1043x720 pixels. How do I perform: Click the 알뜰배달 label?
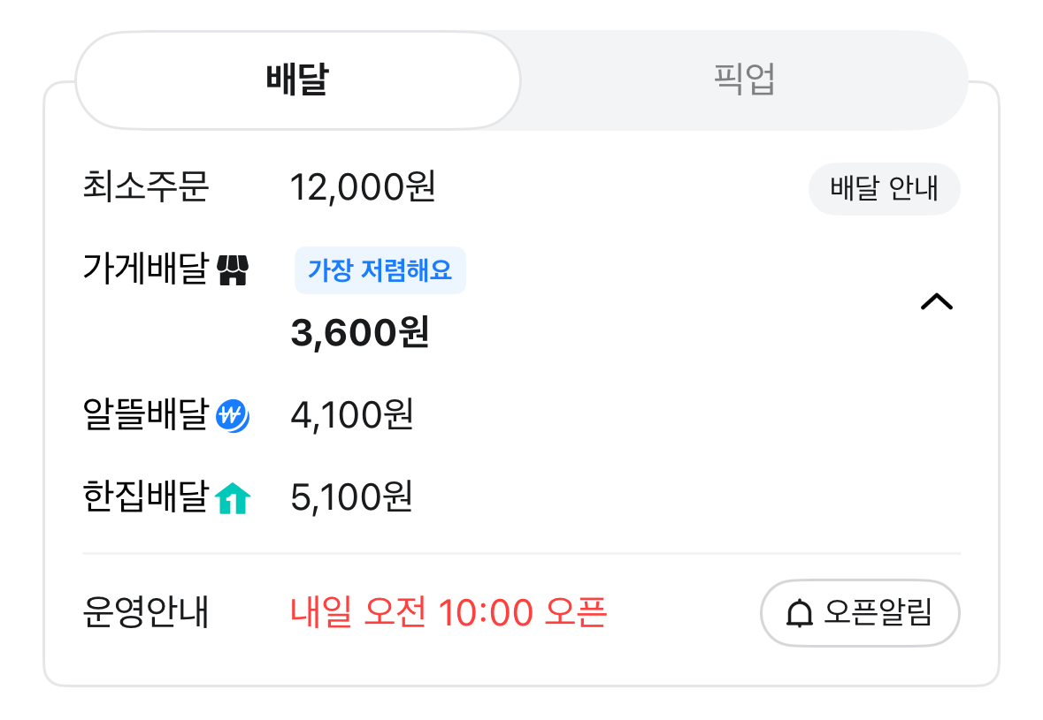pyautogui.click(x=145, y=415)
